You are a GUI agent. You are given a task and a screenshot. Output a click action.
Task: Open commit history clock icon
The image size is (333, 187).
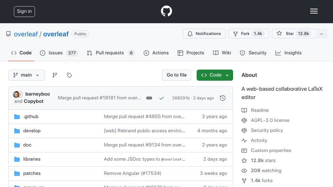[x=223, y=98]
